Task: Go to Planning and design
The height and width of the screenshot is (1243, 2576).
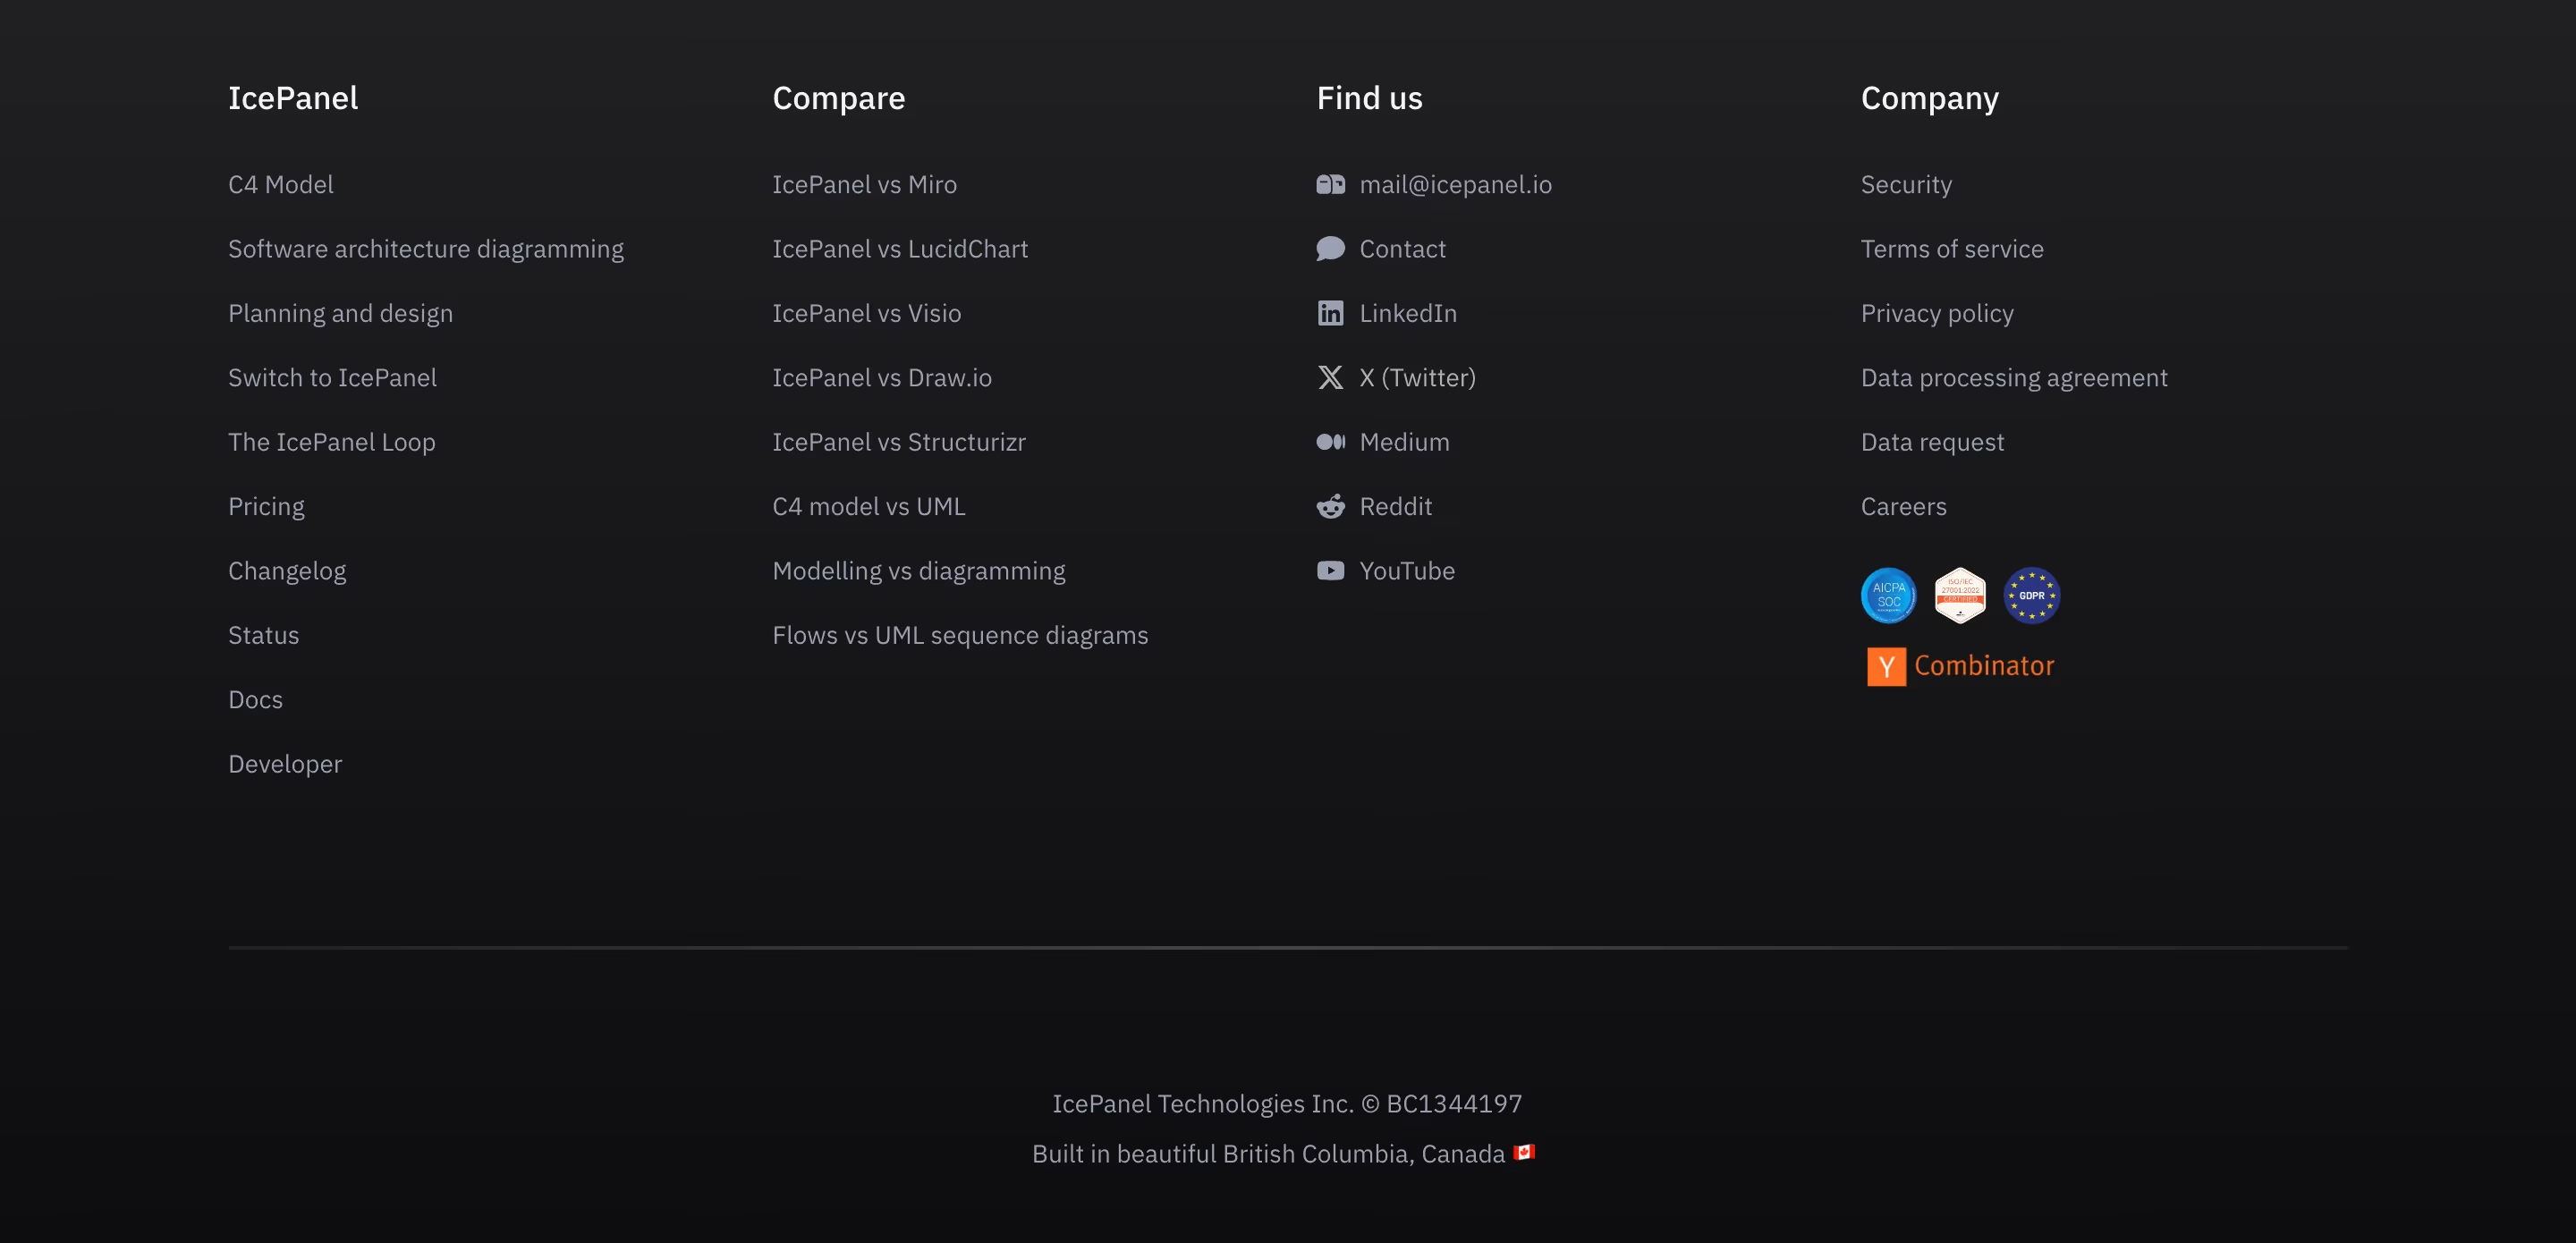Action: point(340,313)
